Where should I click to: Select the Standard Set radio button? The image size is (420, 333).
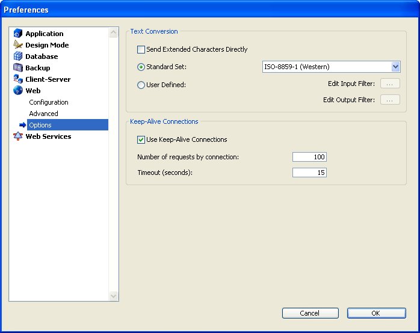click(x=141, y=67)
